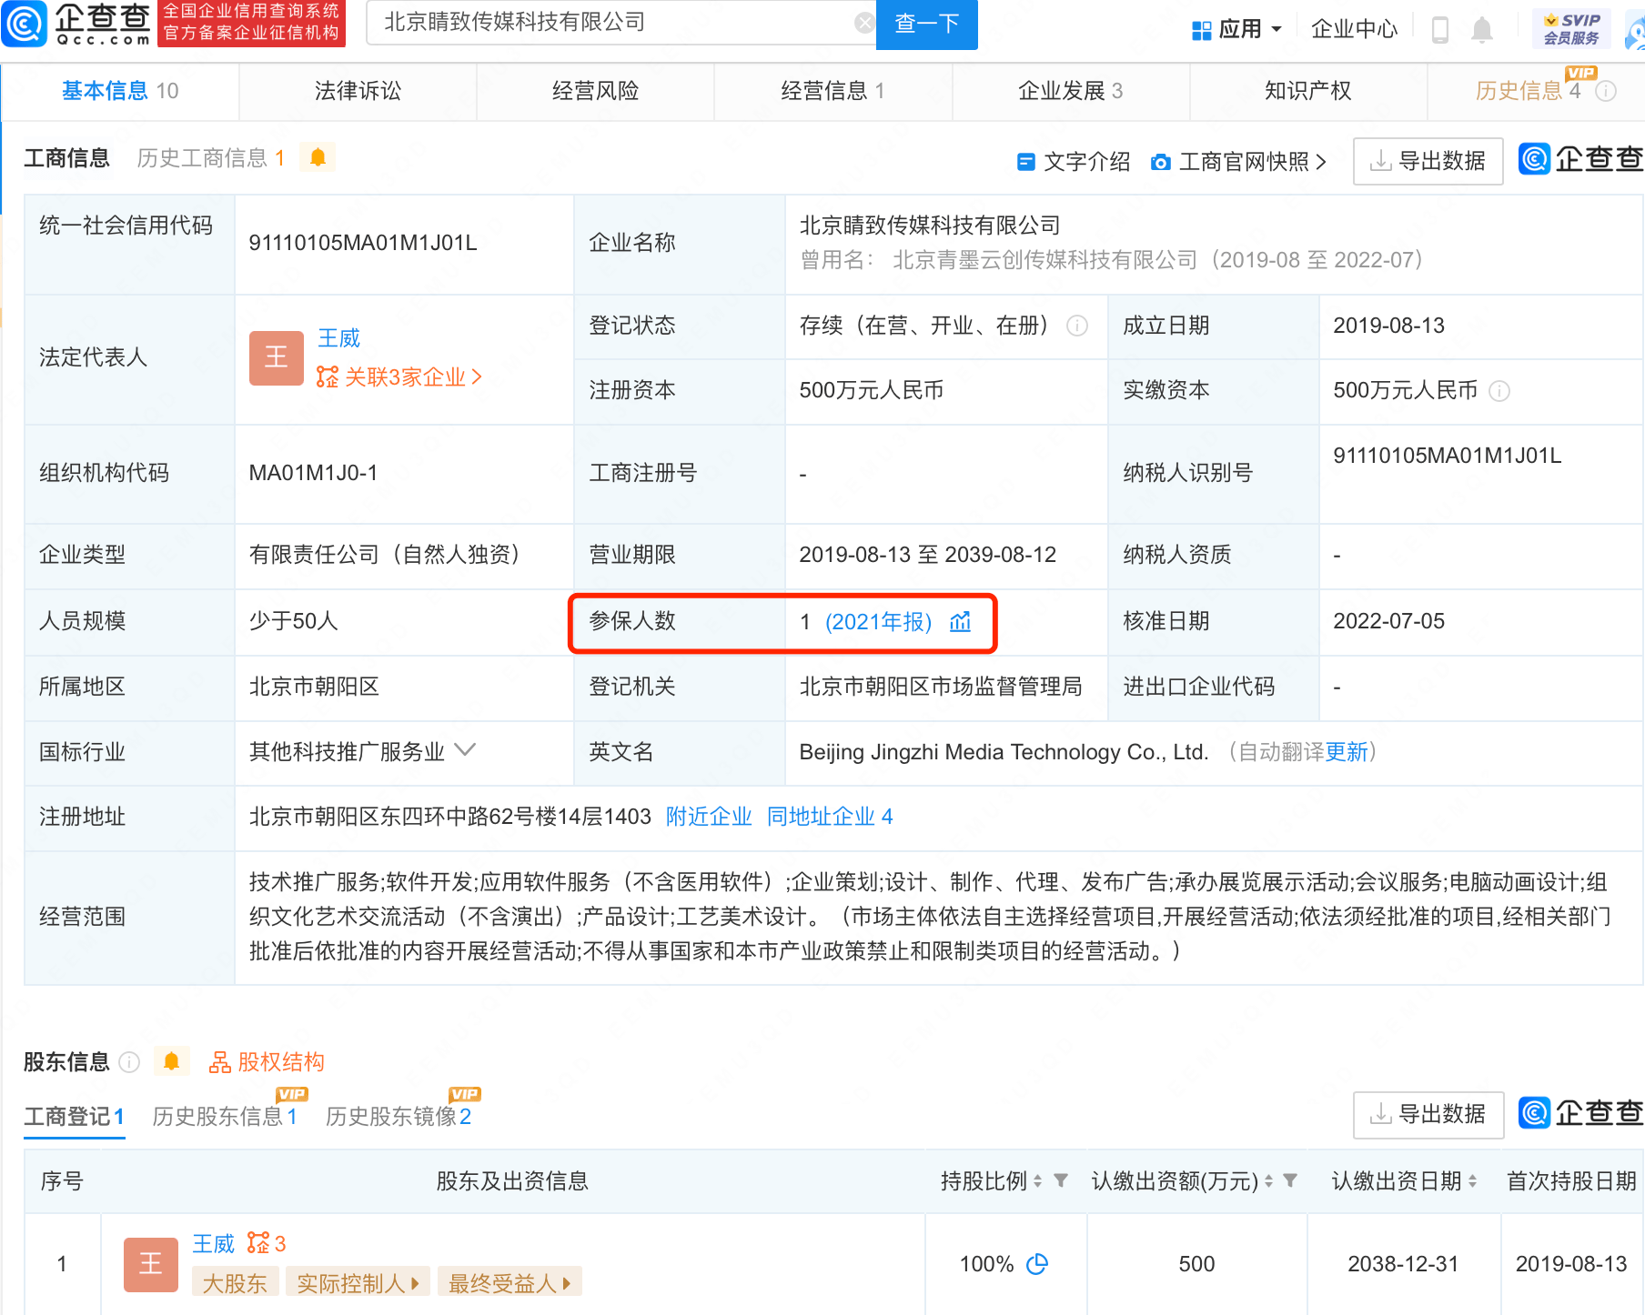1645x1315 pixels.
Task: Switch to 历史信息 VIP tab
Action: (x=1529, y=91)
